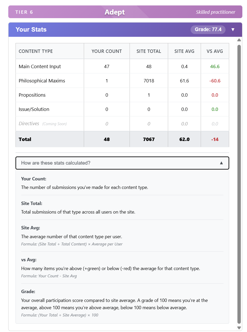Click the scrollbar up arrow
Viewport: 247px width, 332px height.
pyautogui.click(x=239, y=40)
